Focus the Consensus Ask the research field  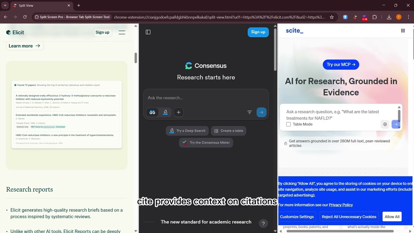click(x=206, y=98)
